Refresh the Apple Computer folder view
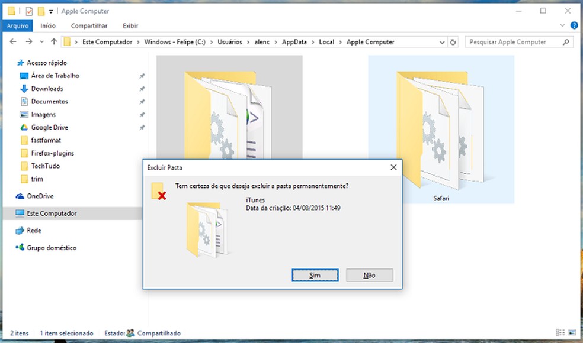This screenshot has width=583, height=343. (453, 42)
